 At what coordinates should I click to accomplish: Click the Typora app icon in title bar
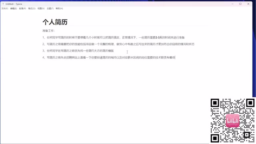pyautogui.click(x=3, y=4)
